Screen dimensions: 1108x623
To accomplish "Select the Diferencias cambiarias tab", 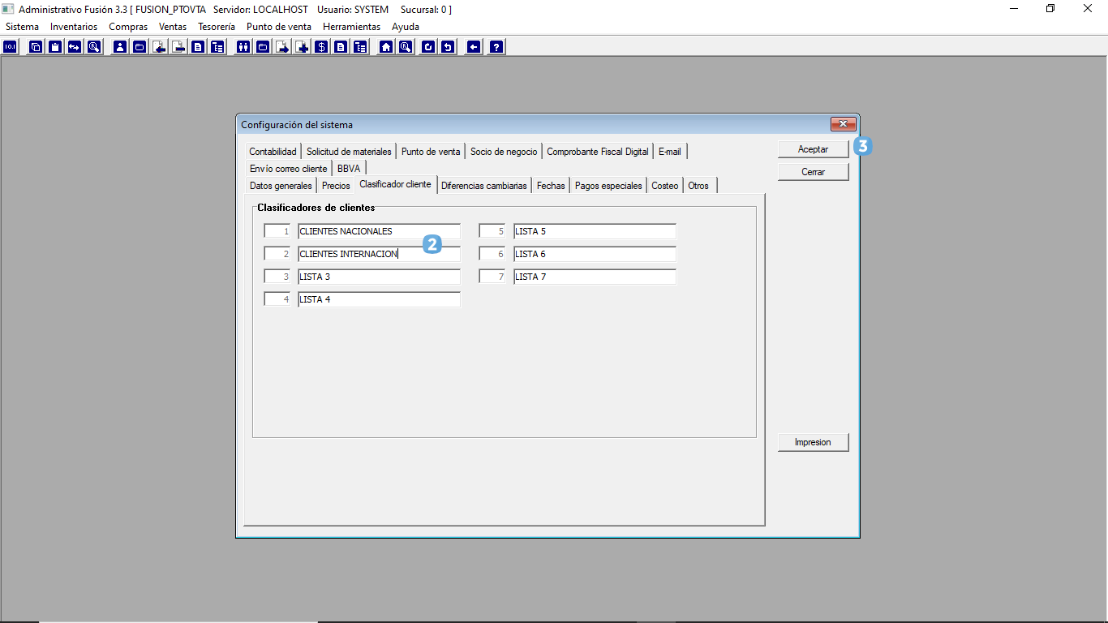I will coord(484,186).
